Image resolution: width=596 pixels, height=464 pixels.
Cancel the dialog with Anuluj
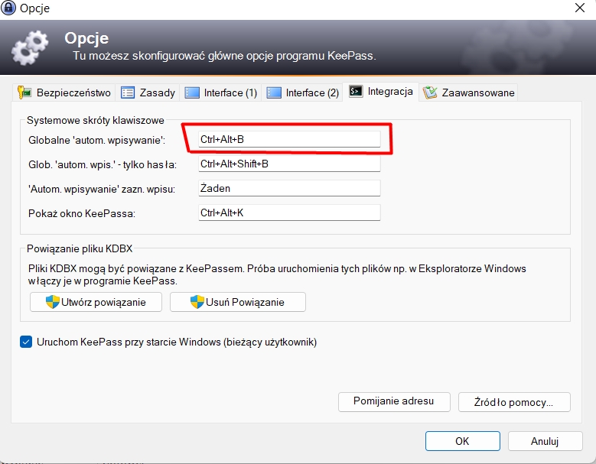[x=545, y=441]
